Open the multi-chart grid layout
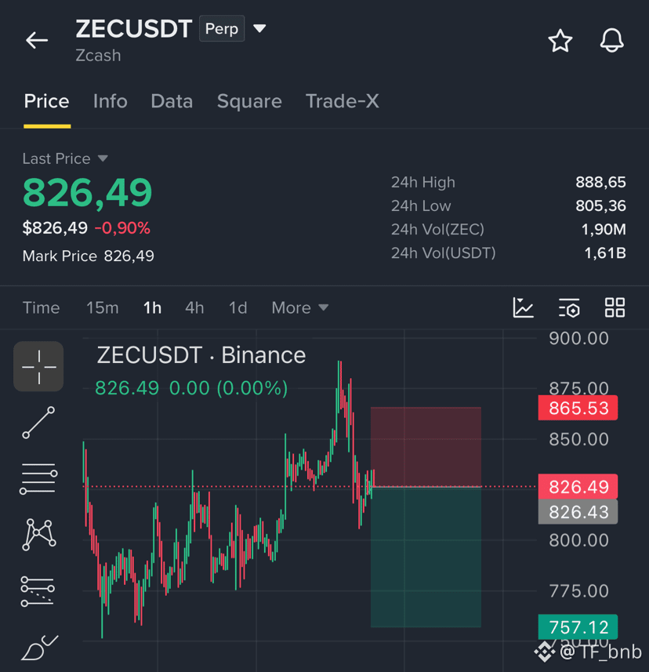649x672 pixels. (615, 307)
